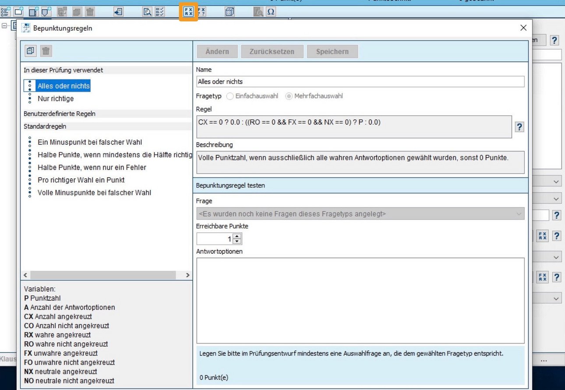Click the trash delete rule icon in dialog
Screen dimensions: 565x390
coord(46,51)
